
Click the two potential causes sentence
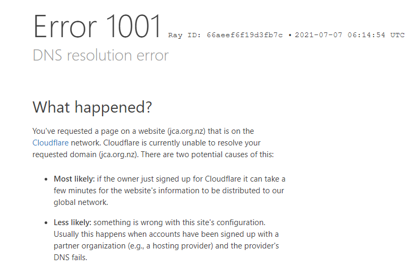coord(207,155)
